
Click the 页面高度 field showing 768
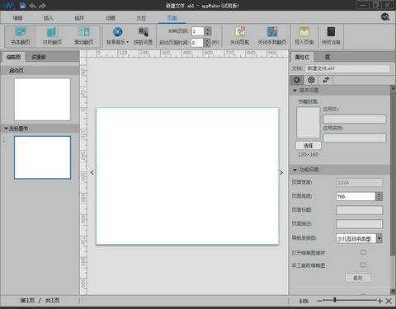pyautogui.click(x=356, y=196)
